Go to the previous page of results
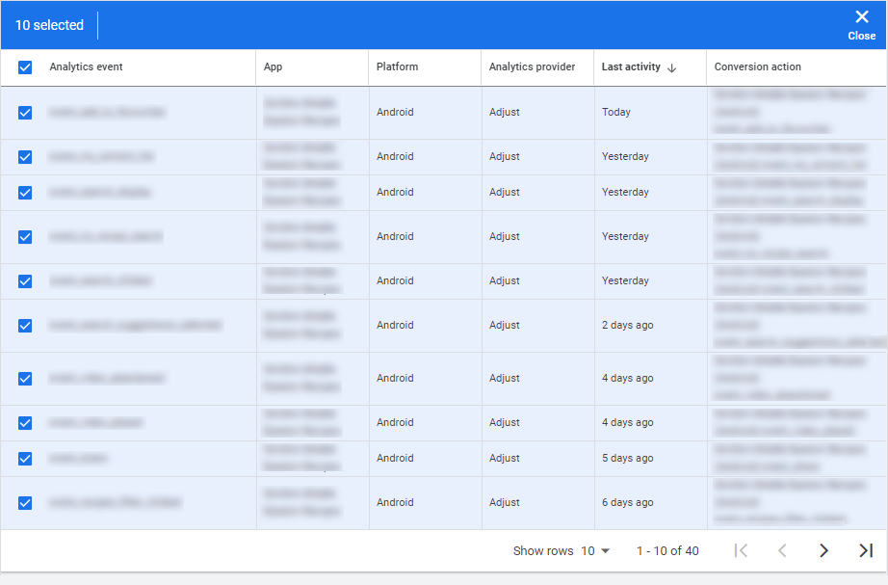888x585 pixels. (782, 550)
